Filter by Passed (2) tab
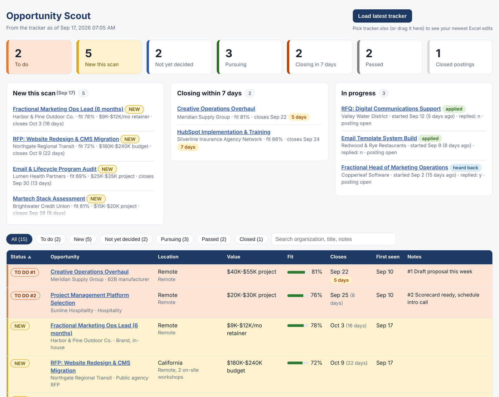 coord(214,239)
